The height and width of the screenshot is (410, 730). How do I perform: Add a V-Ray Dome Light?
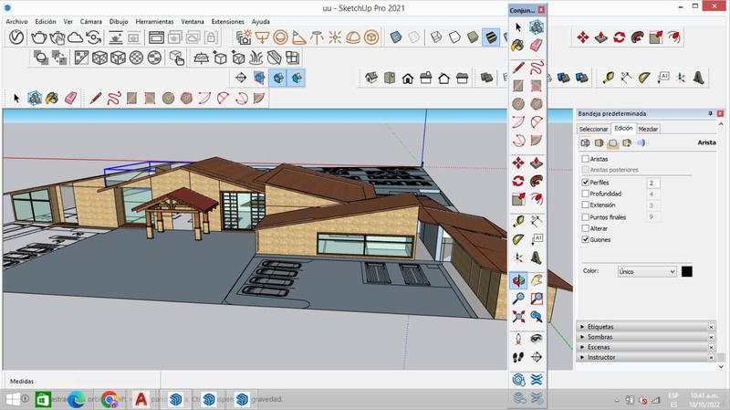click(x=353, y=37)
